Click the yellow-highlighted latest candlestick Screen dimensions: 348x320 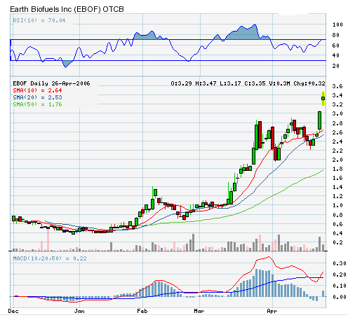tap(323, 99)
